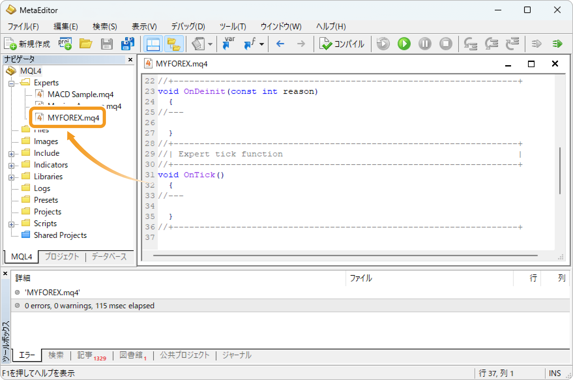Open the 編集(E) menu

tap(66, 26)
